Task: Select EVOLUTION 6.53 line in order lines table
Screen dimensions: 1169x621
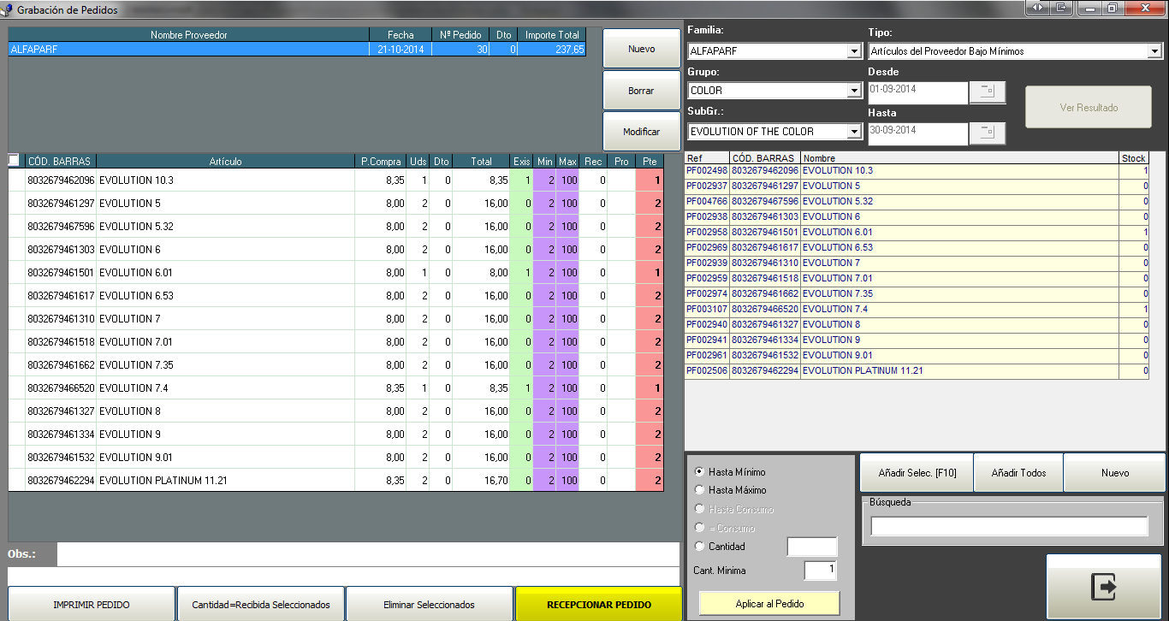Action: [x=335, y=296]
